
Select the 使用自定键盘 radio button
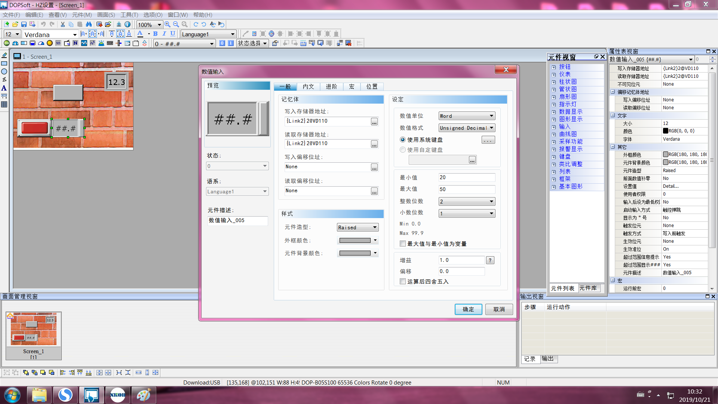coord(403,150)
